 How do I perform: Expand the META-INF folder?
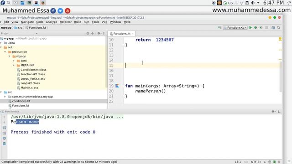pyautogui.click(x=14, y=65)
